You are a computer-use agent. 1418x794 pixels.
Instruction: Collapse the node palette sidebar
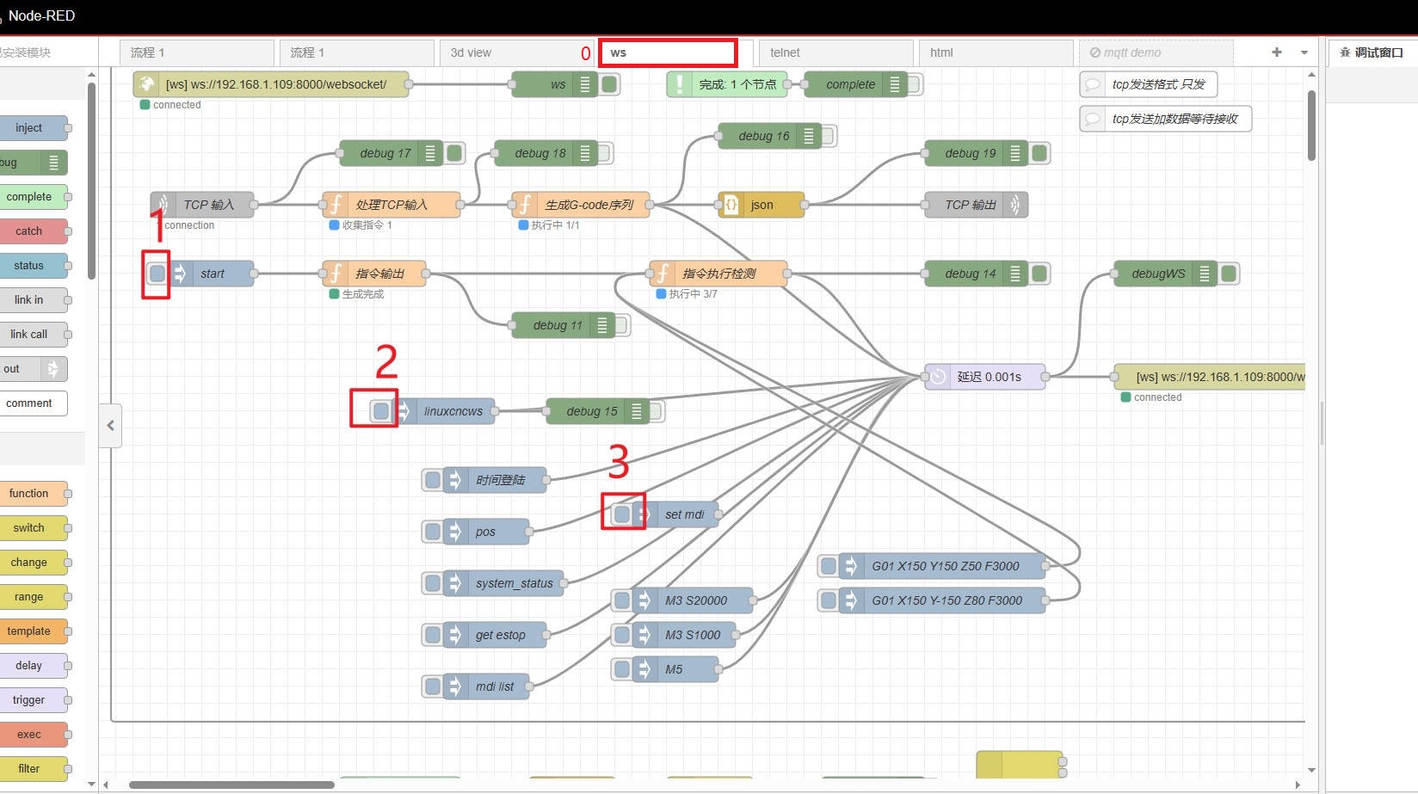point(110,425)
